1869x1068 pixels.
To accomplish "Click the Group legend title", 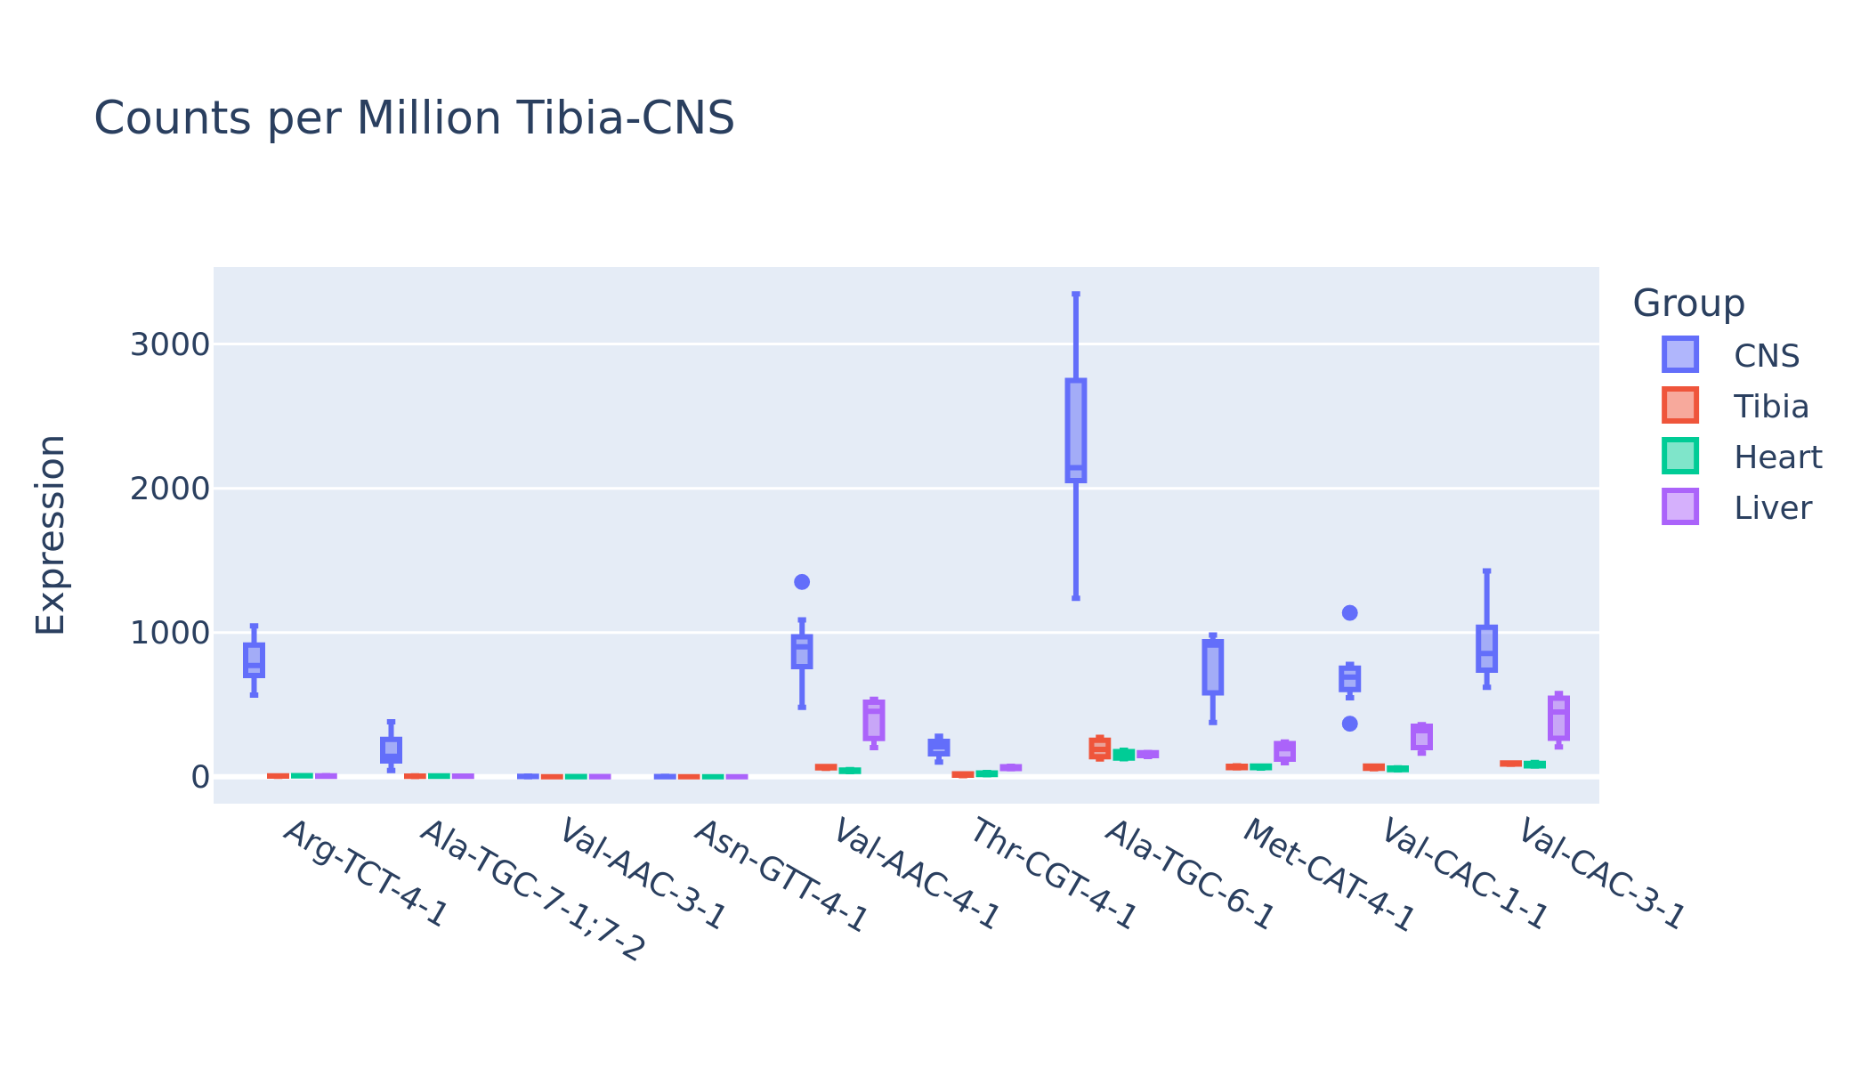I will [x=1688, y=303].
